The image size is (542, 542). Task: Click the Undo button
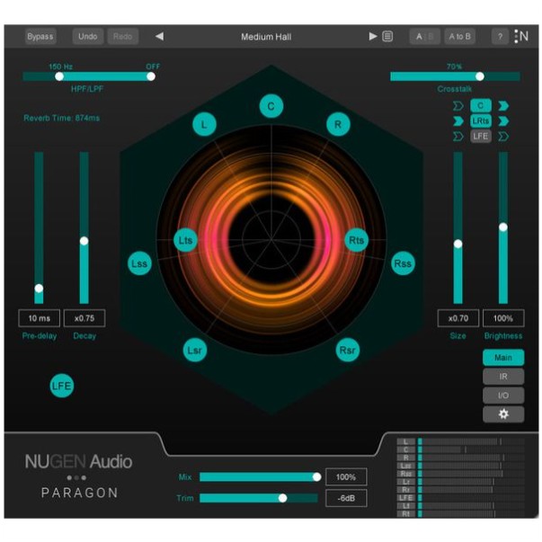point(88,36)
